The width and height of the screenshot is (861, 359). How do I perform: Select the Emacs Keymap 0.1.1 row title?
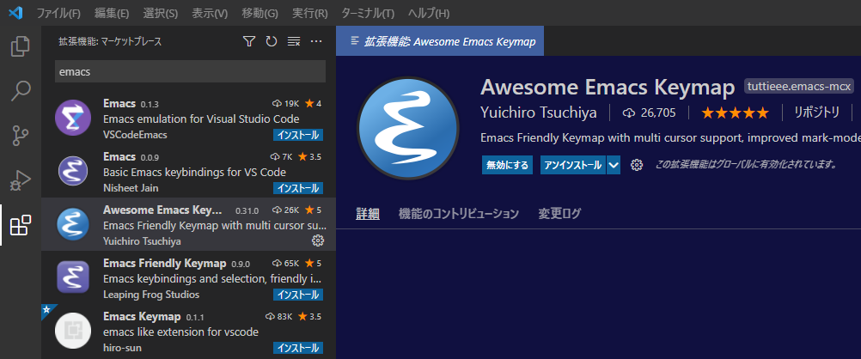pos(142,316)
